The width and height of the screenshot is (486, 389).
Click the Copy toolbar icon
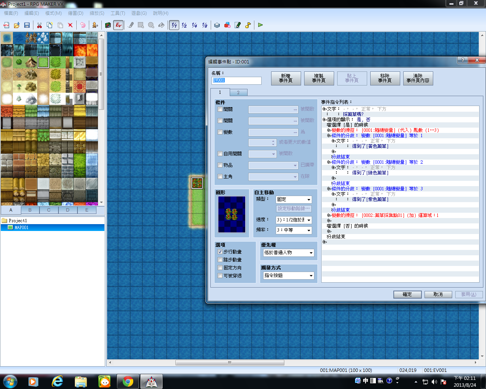[x=50, y=25]
